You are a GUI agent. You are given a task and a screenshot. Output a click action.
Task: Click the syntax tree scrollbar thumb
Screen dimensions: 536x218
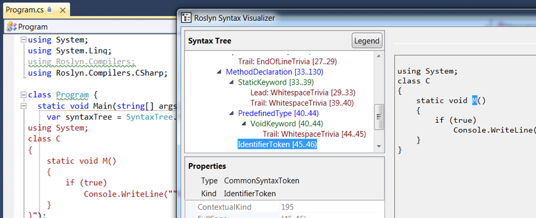378,117
